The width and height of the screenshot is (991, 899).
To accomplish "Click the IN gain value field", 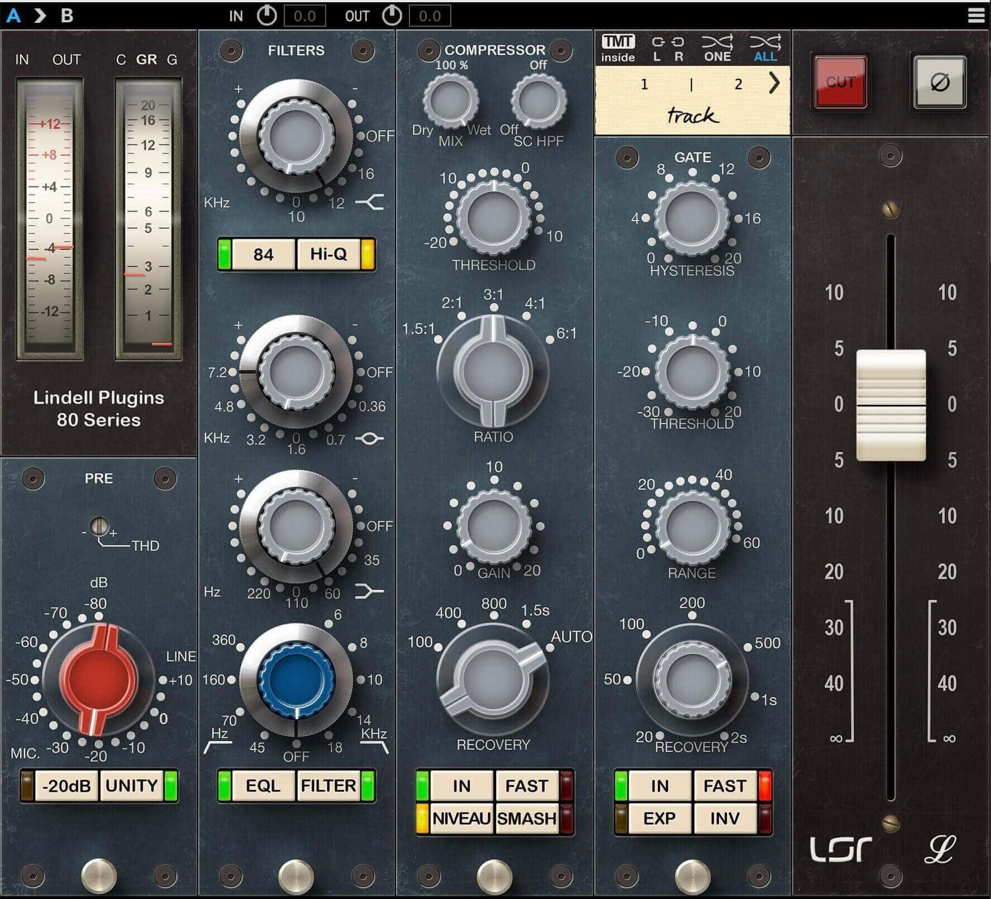I will [x=304, y=16].
